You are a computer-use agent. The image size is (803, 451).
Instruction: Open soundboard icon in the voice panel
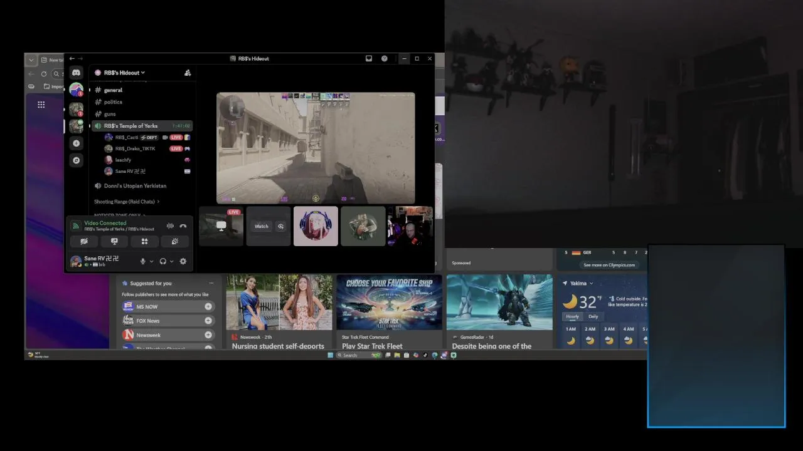(x=174, y=241)
